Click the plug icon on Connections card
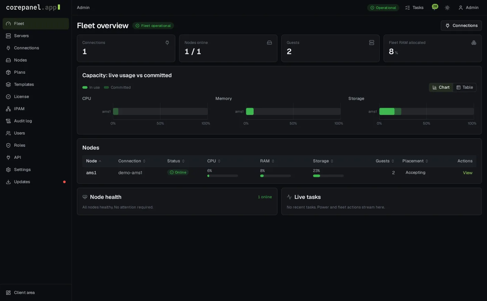 [167, 42]
